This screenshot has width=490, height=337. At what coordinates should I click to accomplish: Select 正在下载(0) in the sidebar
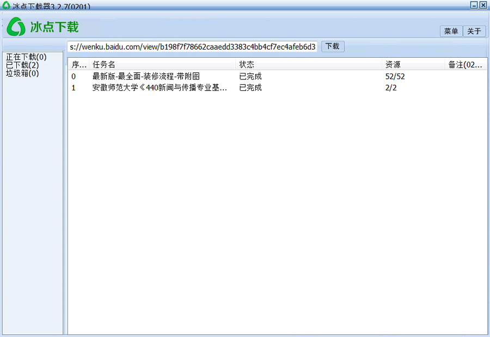26,57
